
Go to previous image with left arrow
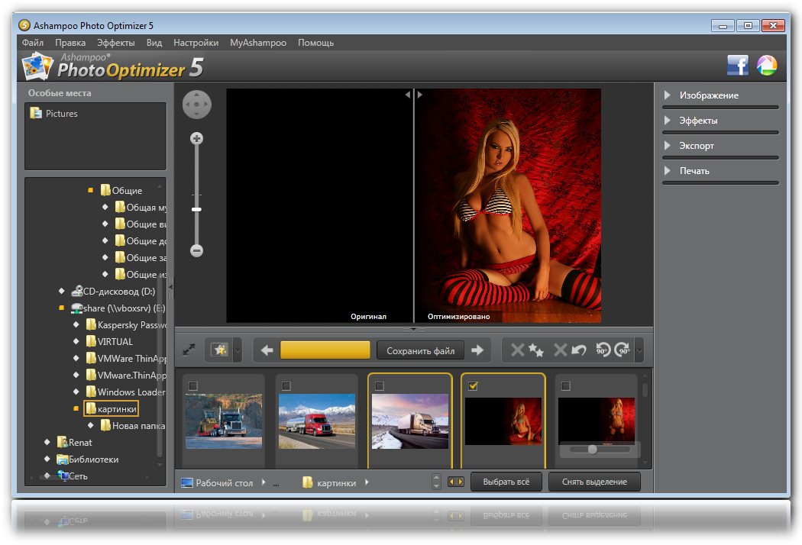tap(267, 350)
